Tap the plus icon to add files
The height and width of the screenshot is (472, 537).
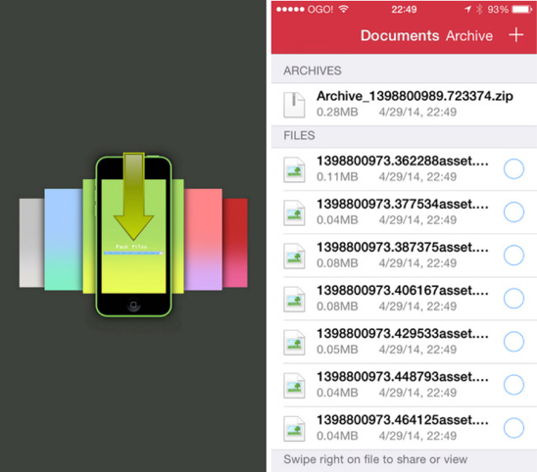click(x=515, y=35)
